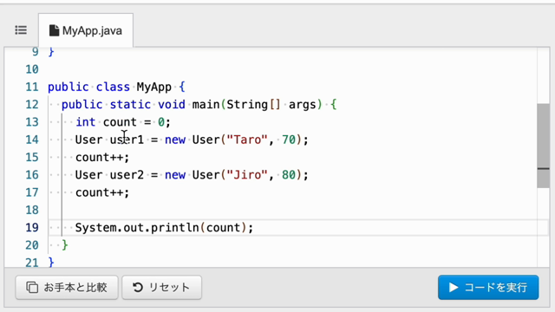The image size is (555, 312).
Task: Click the vertical scrollbar thumb in editor
Action: click(x=543, y=146)
